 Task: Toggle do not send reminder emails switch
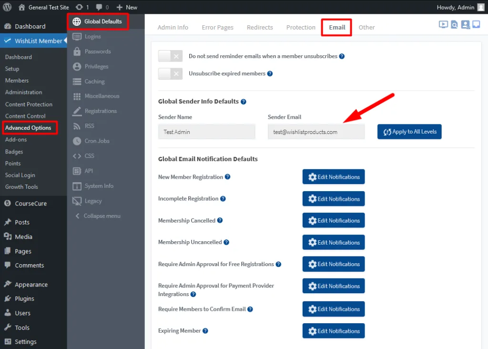coord(170,56)
